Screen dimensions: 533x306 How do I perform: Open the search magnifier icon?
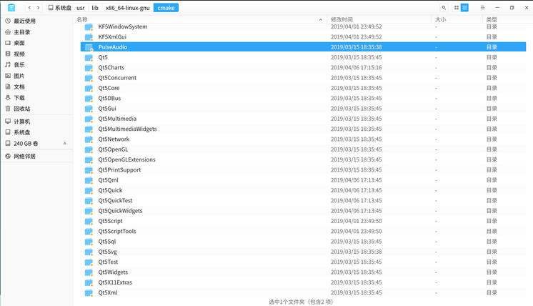click(x=444, y=7)
